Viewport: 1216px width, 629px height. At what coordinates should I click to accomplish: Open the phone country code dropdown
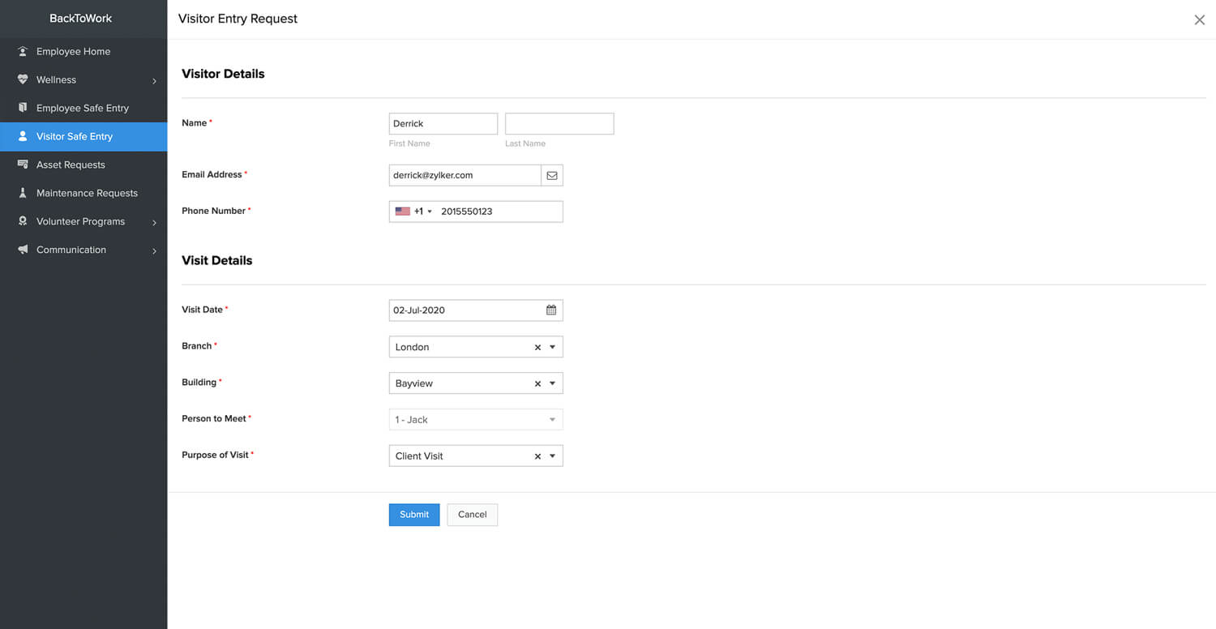click(413, 212)
